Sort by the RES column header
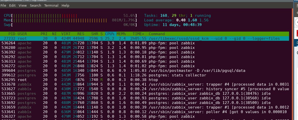Screen dimensions: 298x120 tap(81, 34)
